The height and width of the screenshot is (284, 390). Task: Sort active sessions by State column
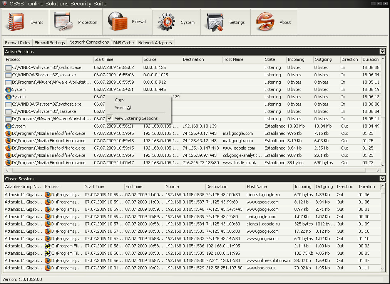[275, 59]
